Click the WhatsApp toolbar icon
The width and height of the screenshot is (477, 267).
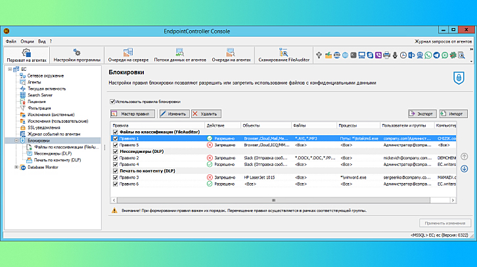(428, 55)
